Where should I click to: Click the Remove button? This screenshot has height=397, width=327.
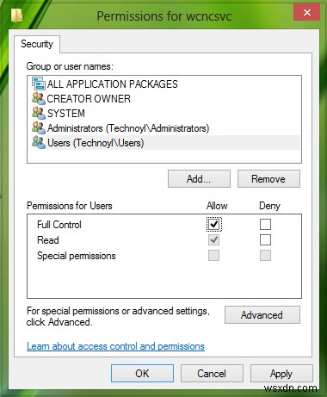268,179
